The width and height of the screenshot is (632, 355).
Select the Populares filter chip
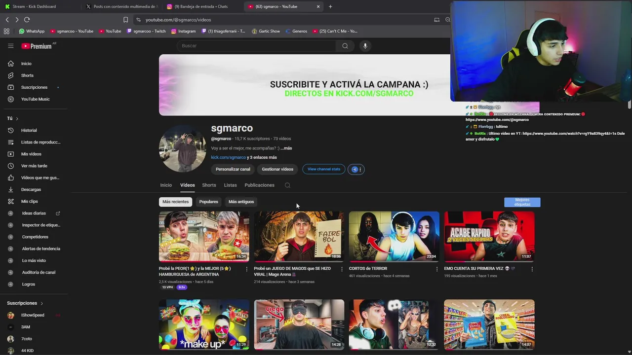208,202
